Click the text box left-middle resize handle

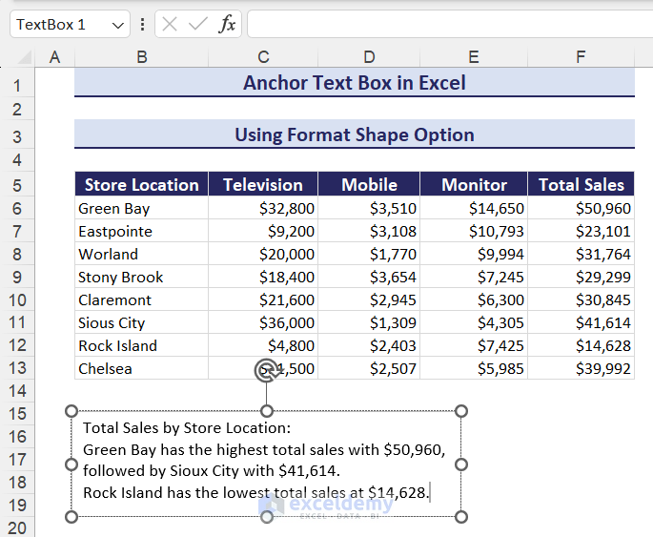tap(71, 465)
